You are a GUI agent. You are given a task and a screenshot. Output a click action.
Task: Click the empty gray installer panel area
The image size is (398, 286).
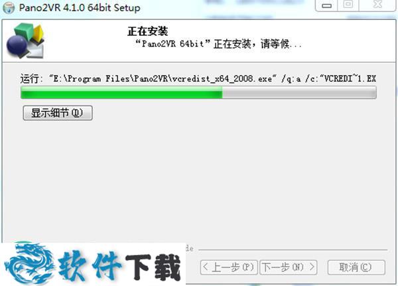click(198, 178)
